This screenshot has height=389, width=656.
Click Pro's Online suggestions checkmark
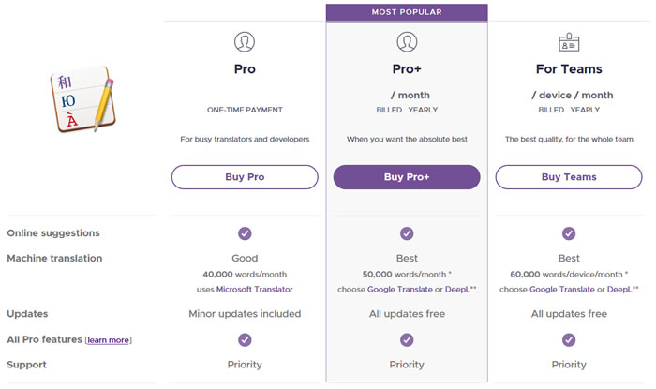click(x=245, y=233)
